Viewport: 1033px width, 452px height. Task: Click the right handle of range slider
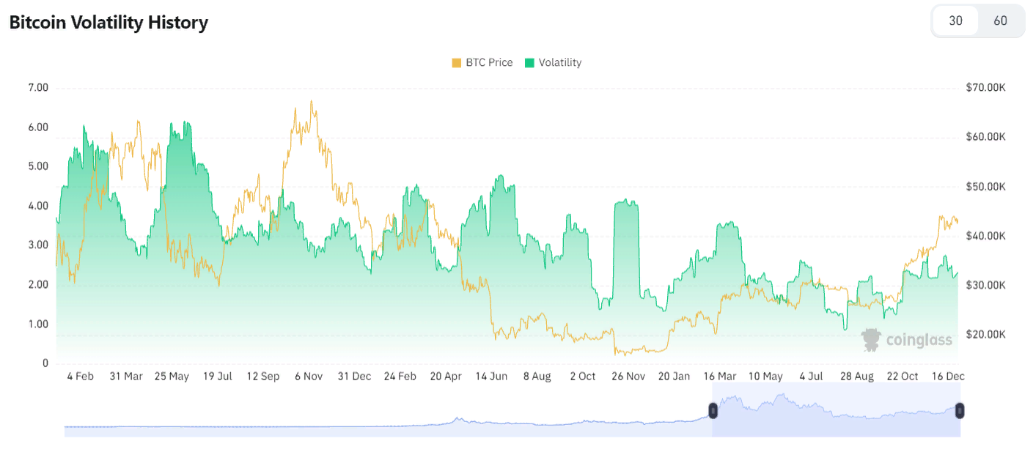click(960, 411)
